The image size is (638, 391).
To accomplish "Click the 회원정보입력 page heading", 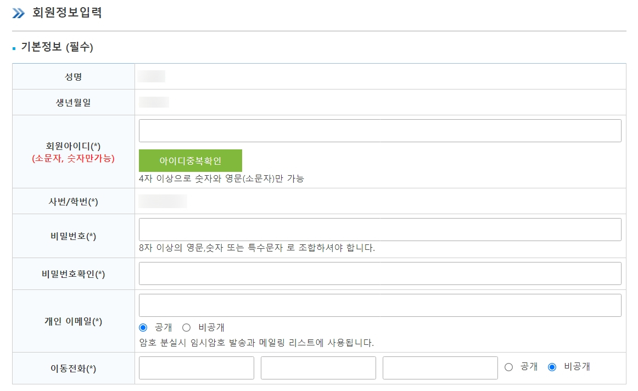I will pos(67,13).
